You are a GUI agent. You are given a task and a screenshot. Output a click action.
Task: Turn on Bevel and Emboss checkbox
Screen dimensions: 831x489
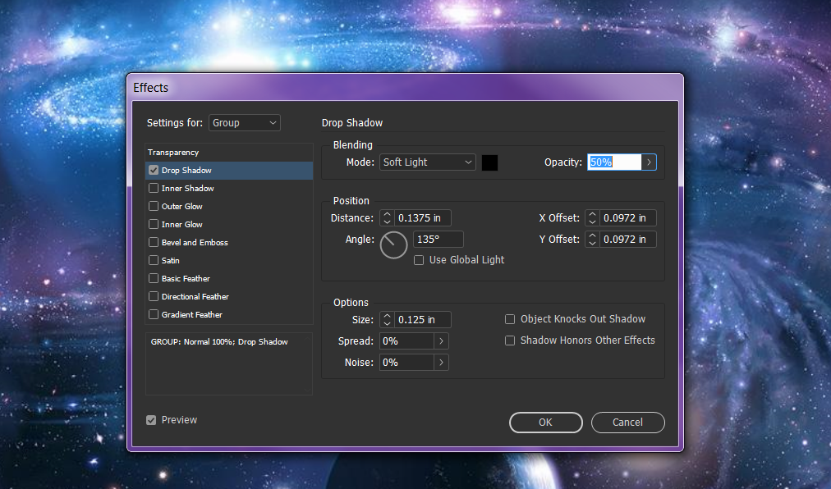[x=154, y=242]
